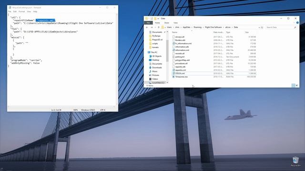Open the Notepad File menu

pos(10,11)
